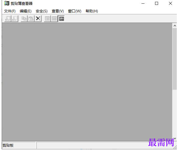Select the full page view icon
The image size is (179, 151).
coord(61,19)
